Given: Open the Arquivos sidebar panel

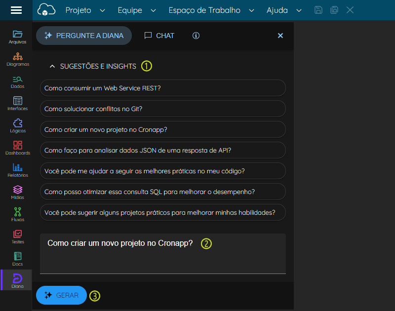Looking at the screenshot, I should (17, 37).
